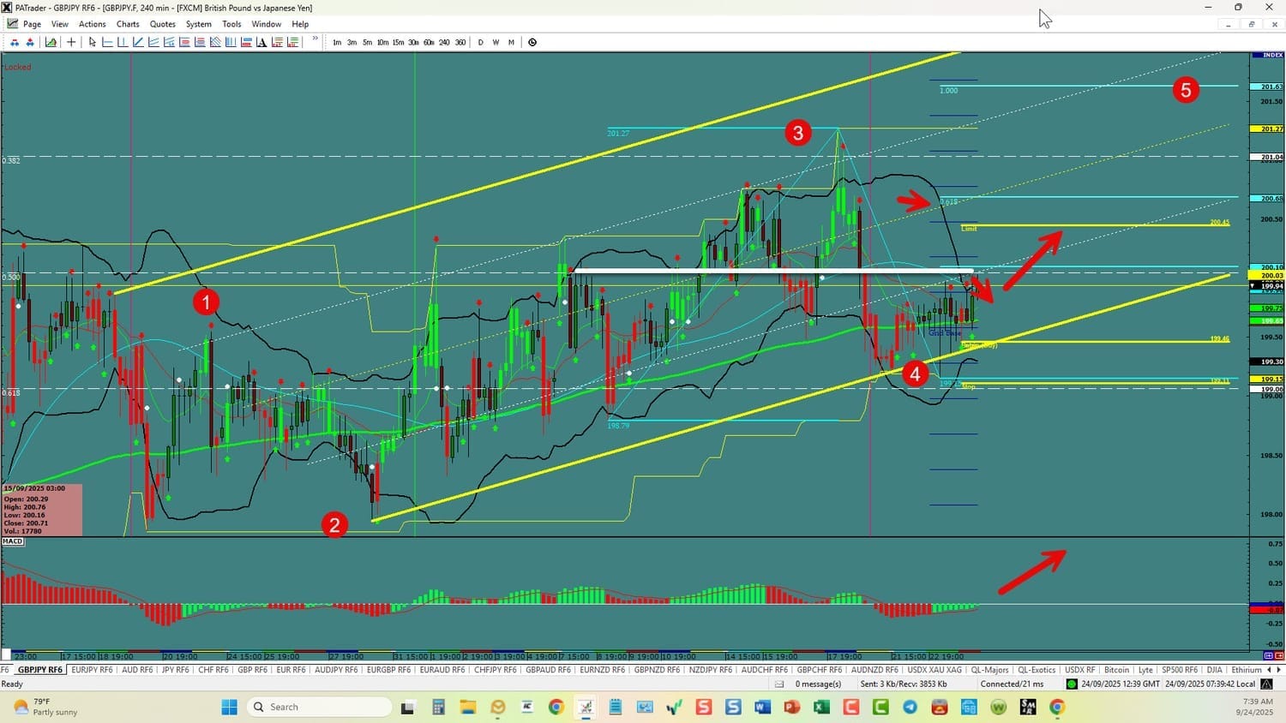Click the green connection status indicator
Viewport: 1286px width, 723px height.
click(x=1072, y=684)
